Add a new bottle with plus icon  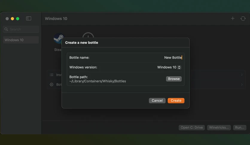(x=233, y=19)
